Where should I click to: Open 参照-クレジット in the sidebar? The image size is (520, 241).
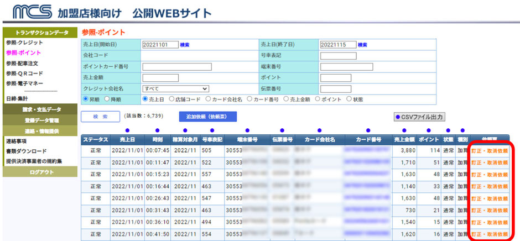(24, 43)
